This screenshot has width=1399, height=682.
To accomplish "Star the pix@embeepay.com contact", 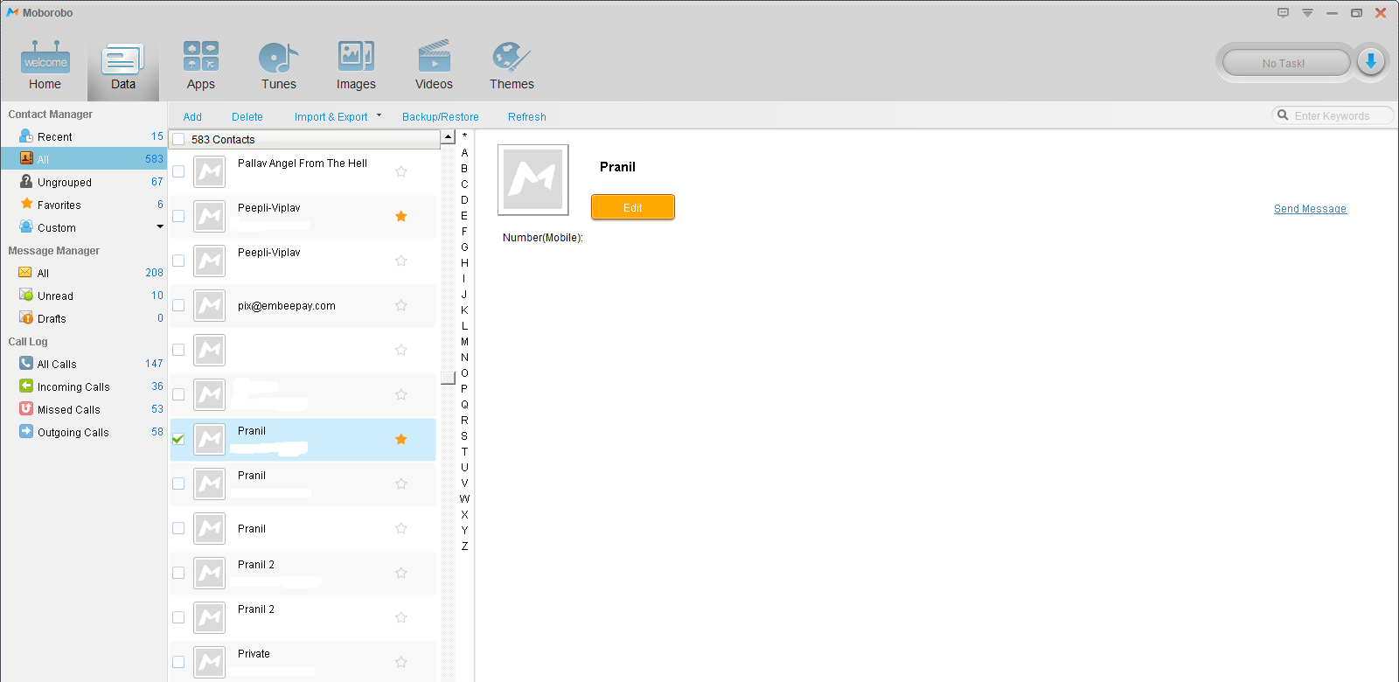I will [x=401, y=305].
